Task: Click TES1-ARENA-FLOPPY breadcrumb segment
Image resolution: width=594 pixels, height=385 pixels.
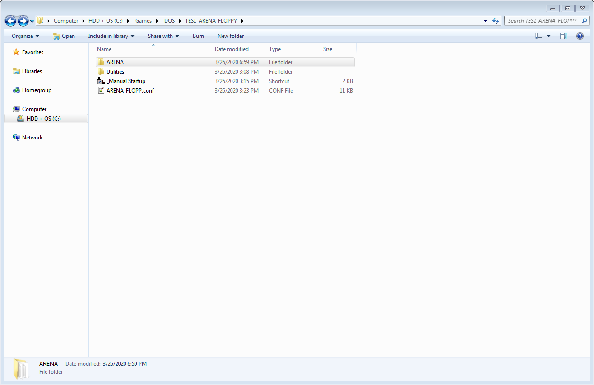Action: coord(211,21)
